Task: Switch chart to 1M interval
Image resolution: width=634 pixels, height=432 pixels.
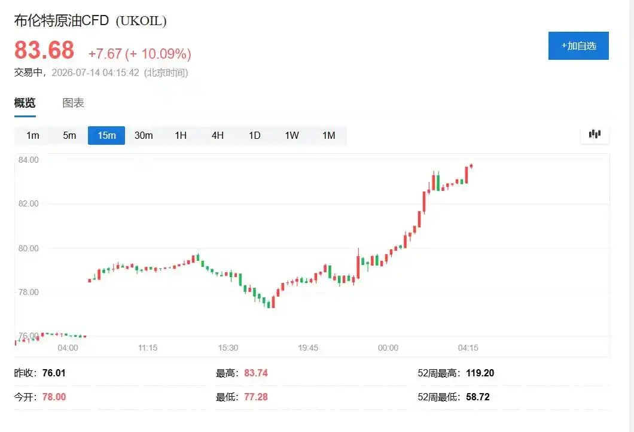Action: click(x=329, y=135)
